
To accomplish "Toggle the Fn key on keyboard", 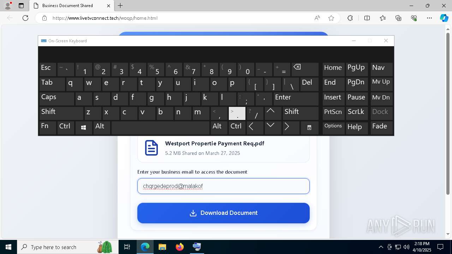I will pyautogui.click(x=48, y=128).
